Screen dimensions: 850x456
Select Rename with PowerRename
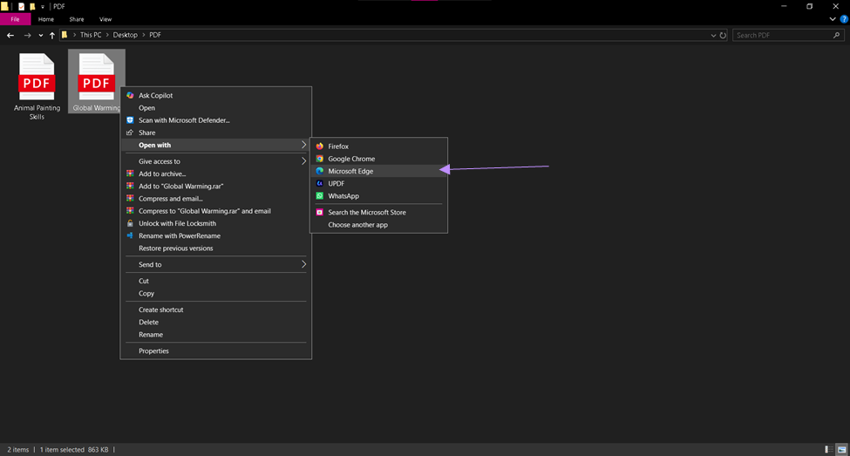point(215,236)
